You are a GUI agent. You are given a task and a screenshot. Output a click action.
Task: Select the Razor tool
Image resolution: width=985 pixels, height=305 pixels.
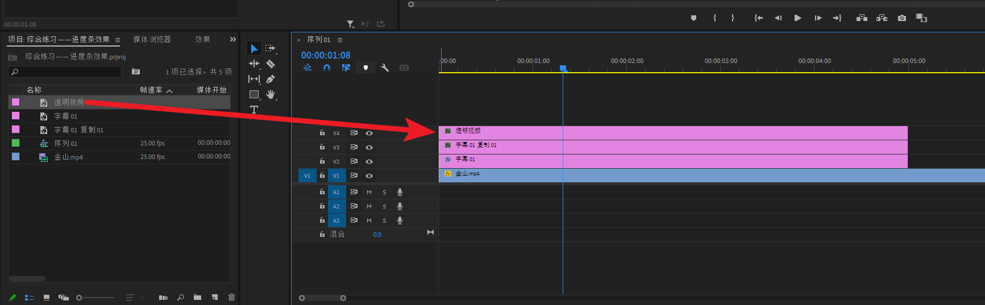pyautogui.click(x=271, y=64)
